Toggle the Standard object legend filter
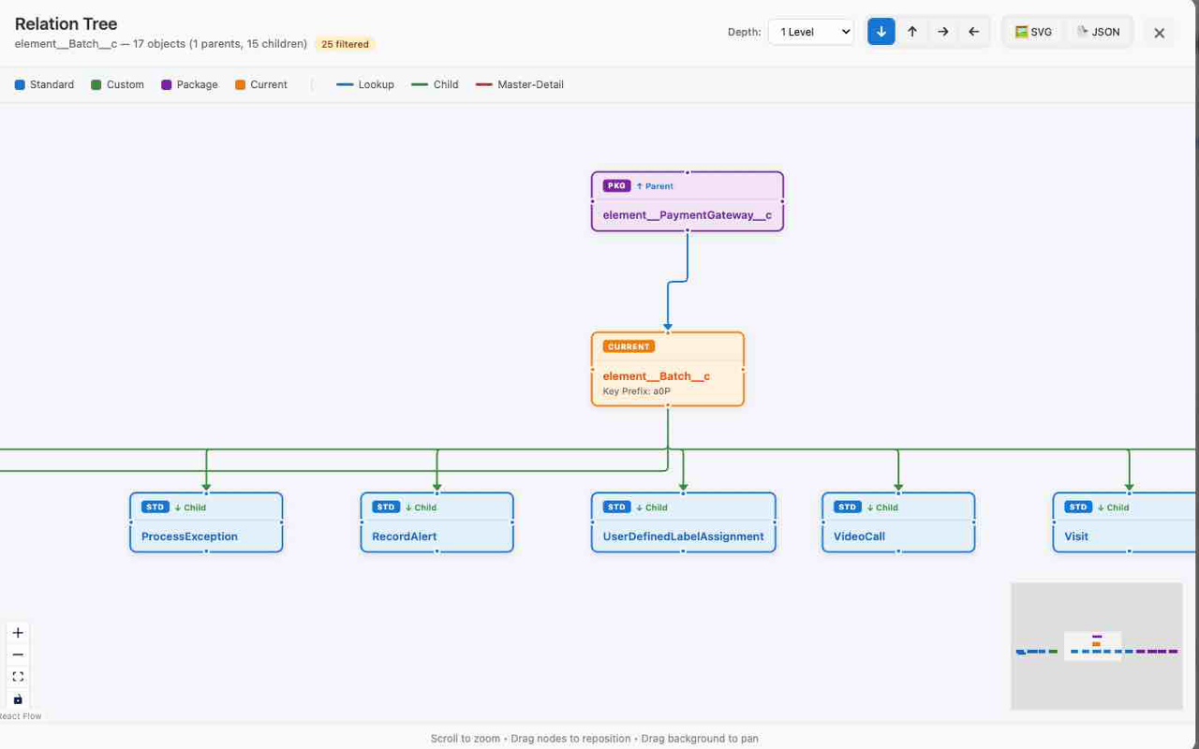Viewport: 1199px width, 749px height. [44, 84]
